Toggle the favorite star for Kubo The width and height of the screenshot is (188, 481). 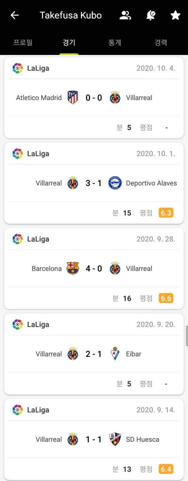click(175, 15)
